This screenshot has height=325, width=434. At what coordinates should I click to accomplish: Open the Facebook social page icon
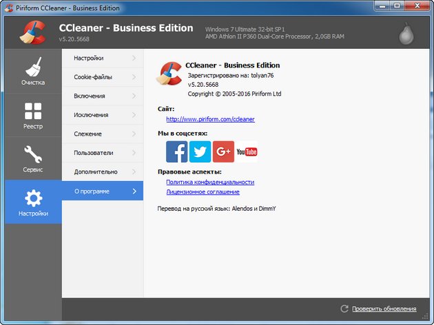[x=176, y=151]
